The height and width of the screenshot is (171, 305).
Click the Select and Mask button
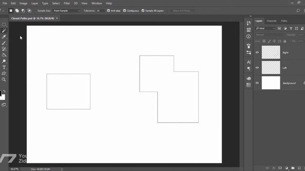182,10
